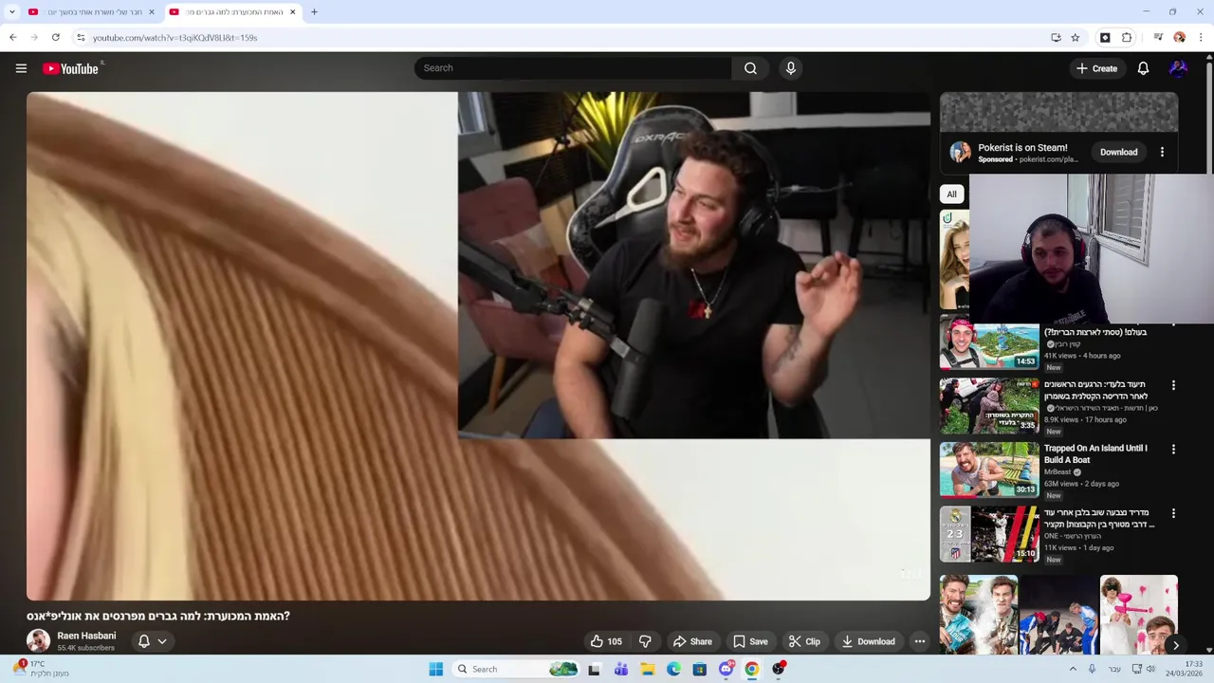Open Raen Hasbani channel name link
1214x683 pixels.
86,636
